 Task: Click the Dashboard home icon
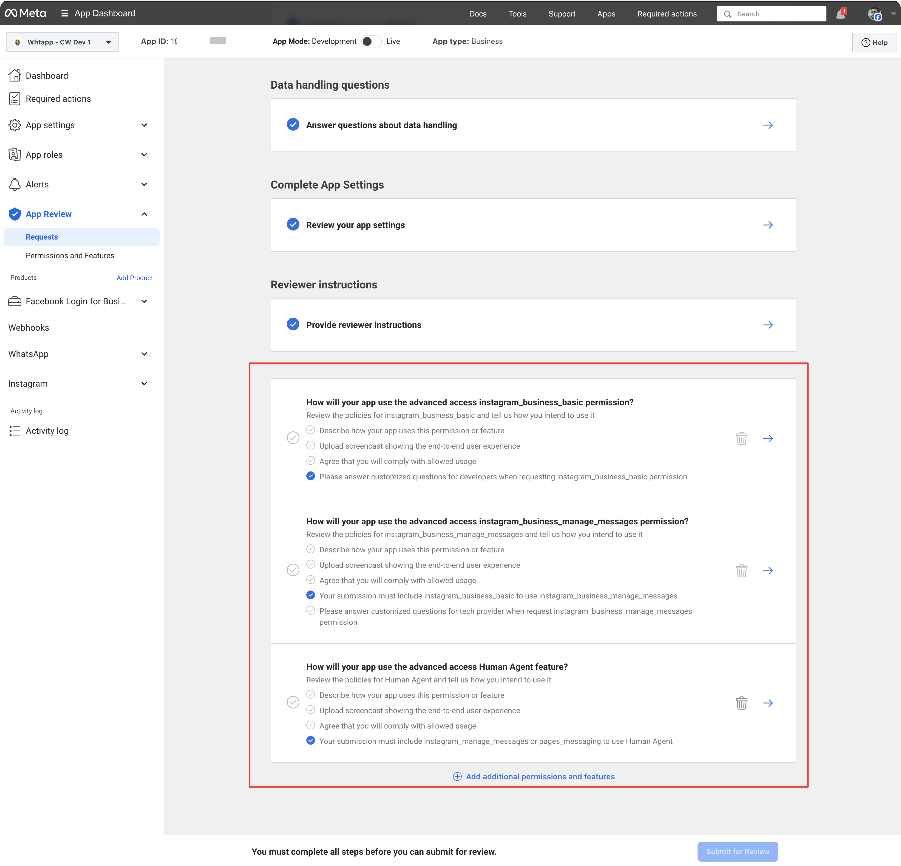15,75
